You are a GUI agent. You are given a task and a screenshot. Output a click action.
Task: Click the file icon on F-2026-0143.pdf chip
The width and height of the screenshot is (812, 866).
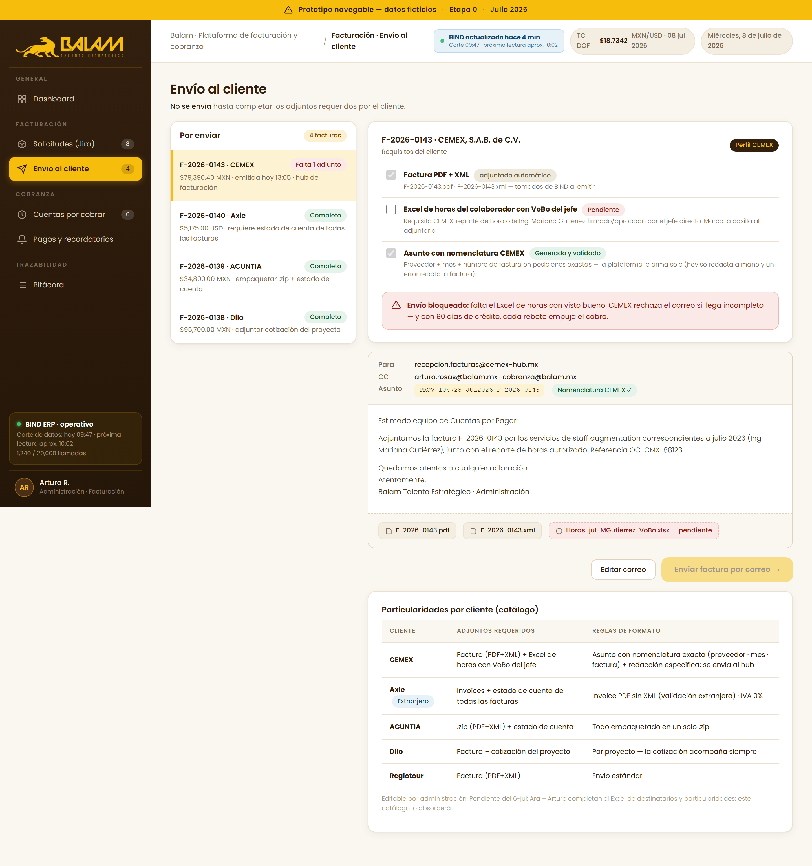pyautogui.click(x=389, y=531)
